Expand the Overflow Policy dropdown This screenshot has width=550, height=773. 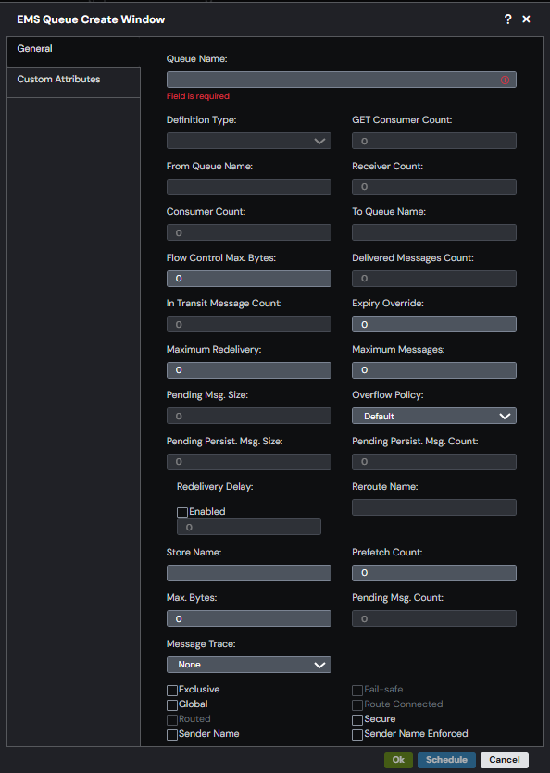tap(434, 416)
